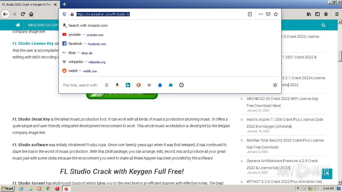
Task: Save page to Pocket
Action: pyautogui.click(x=268, y=14)
